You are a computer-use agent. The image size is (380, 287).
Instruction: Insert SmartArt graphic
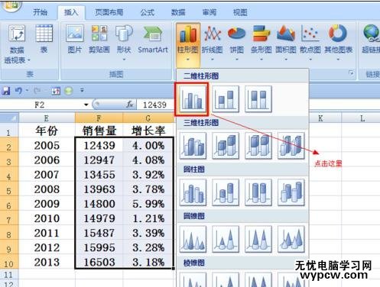point(153,39)
